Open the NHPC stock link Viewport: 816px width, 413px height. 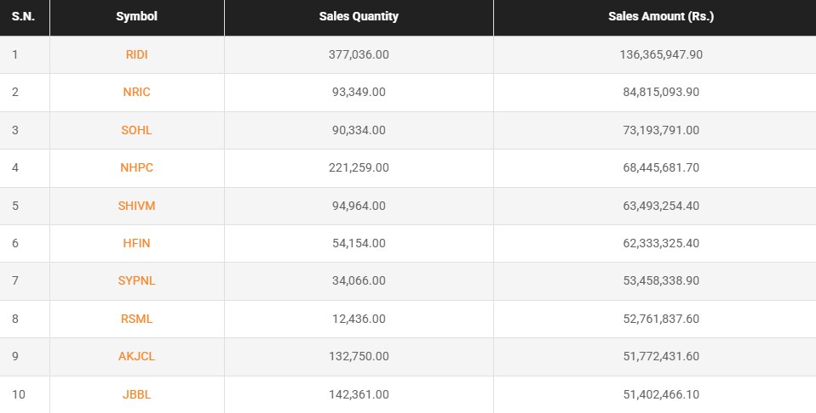[x=136, y=167]
